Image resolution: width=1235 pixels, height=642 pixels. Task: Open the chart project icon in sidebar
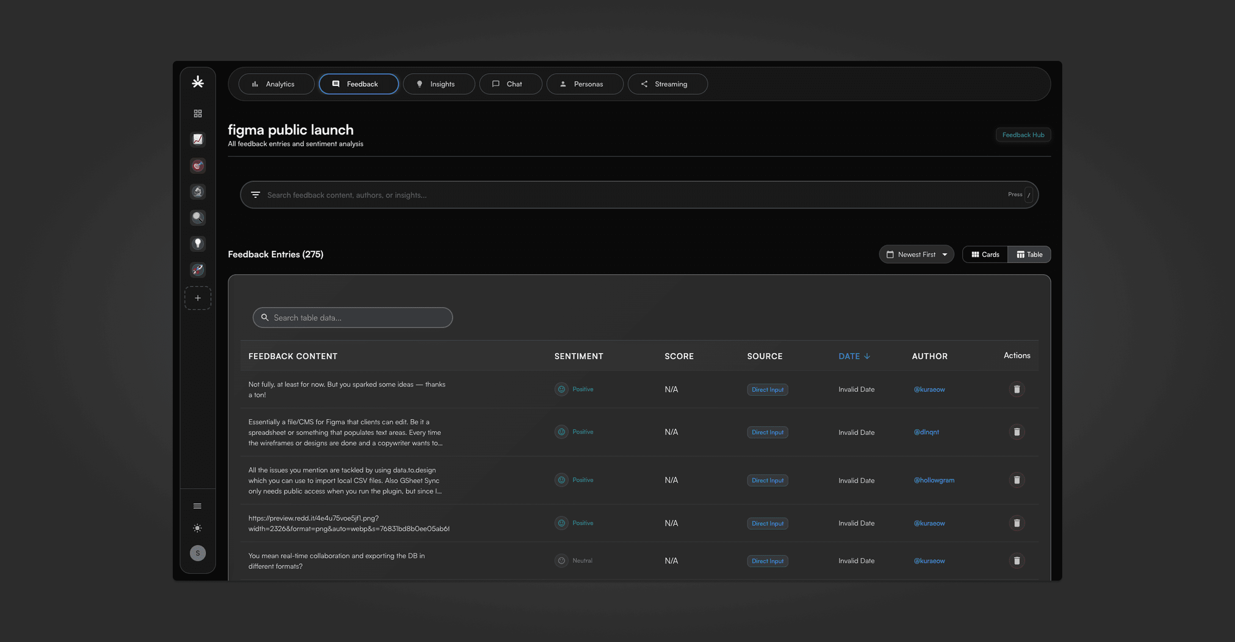tap(197, 139)
